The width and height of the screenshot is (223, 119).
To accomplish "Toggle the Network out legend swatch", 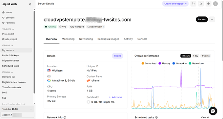I will click(190, 63).
